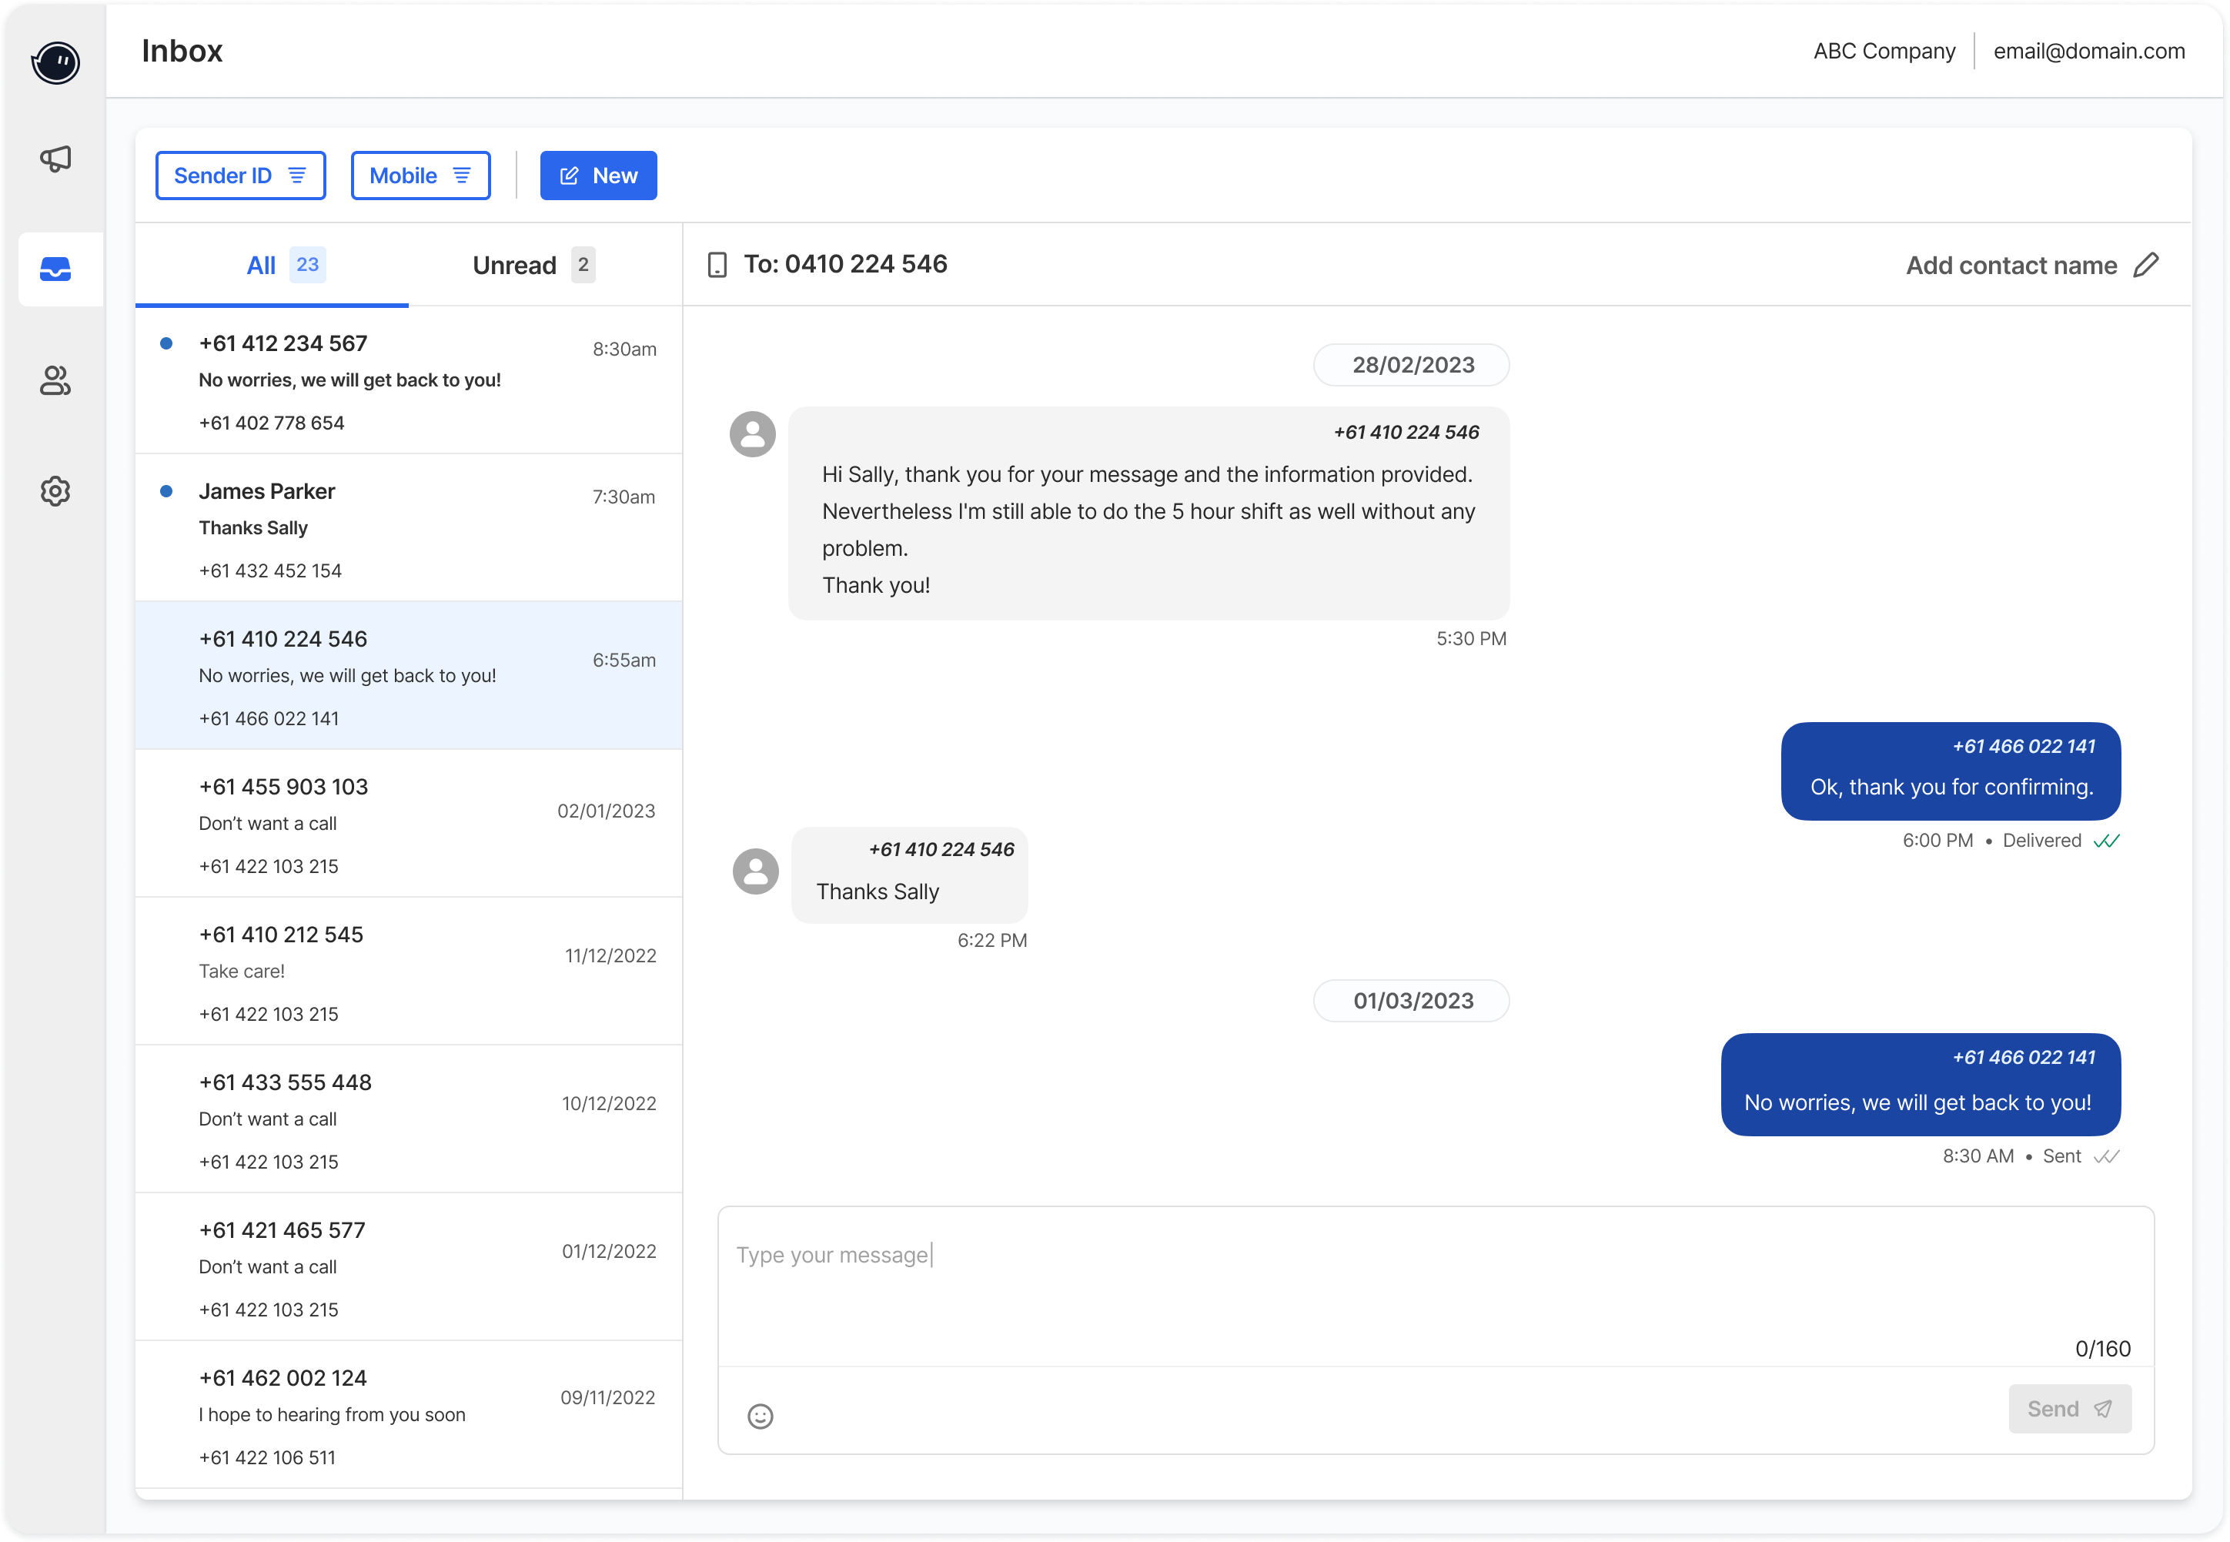Open conversation +61 433 555 448
The height and width of the screenshot is (1542, 2230).
tap(409, 1119)
